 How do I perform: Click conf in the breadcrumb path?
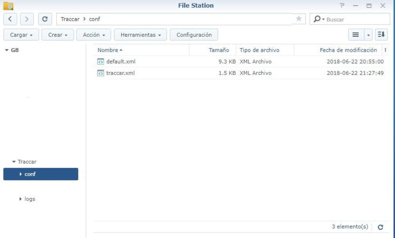(95, 19)
